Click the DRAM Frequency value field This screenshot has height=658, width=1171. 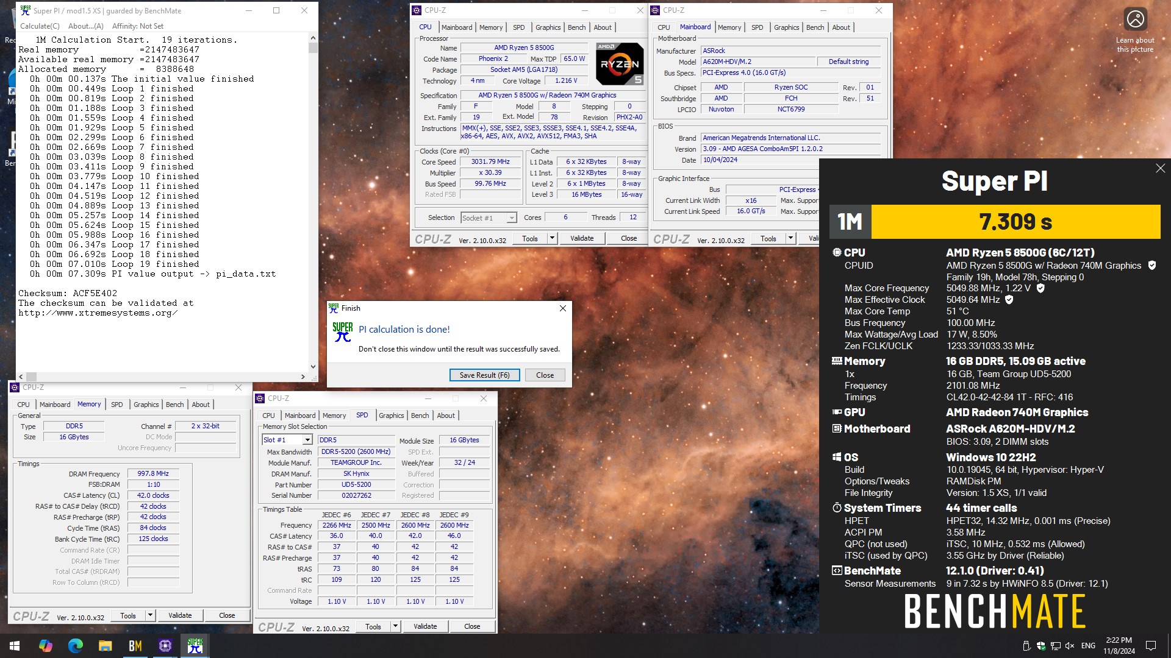click(x=153, y=473)
